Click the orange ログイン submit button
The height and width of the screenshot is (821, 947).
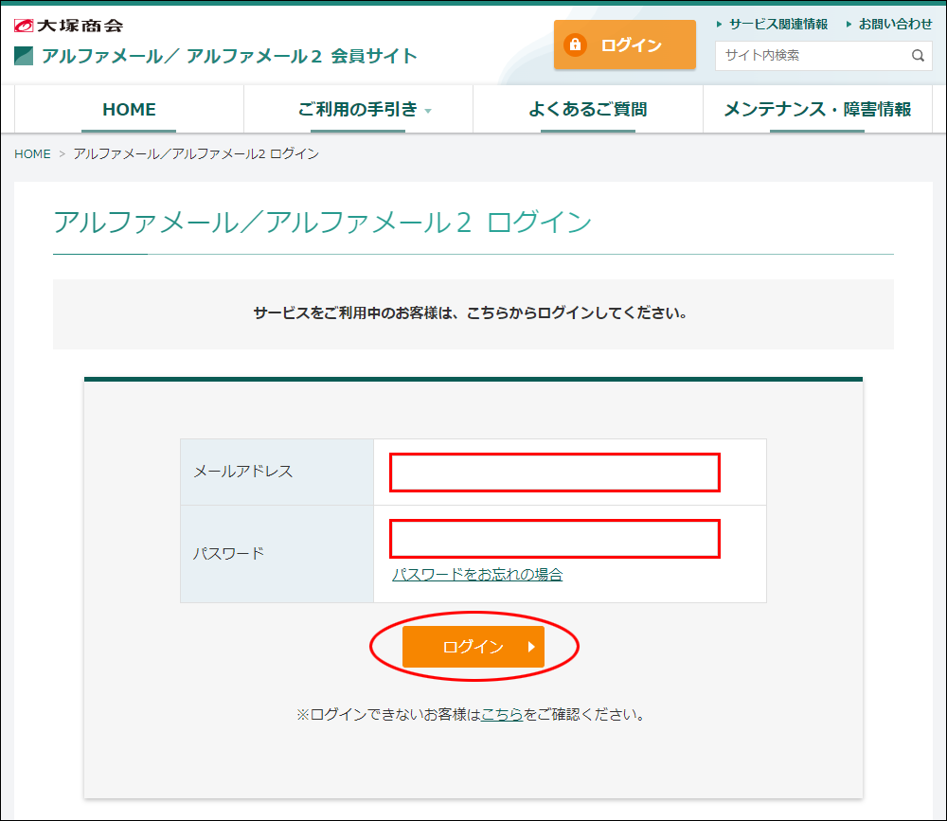pyautogui.click(x=473, y=647)
